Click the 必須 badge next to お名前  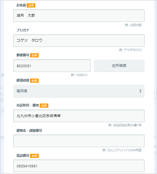point(31,6)
